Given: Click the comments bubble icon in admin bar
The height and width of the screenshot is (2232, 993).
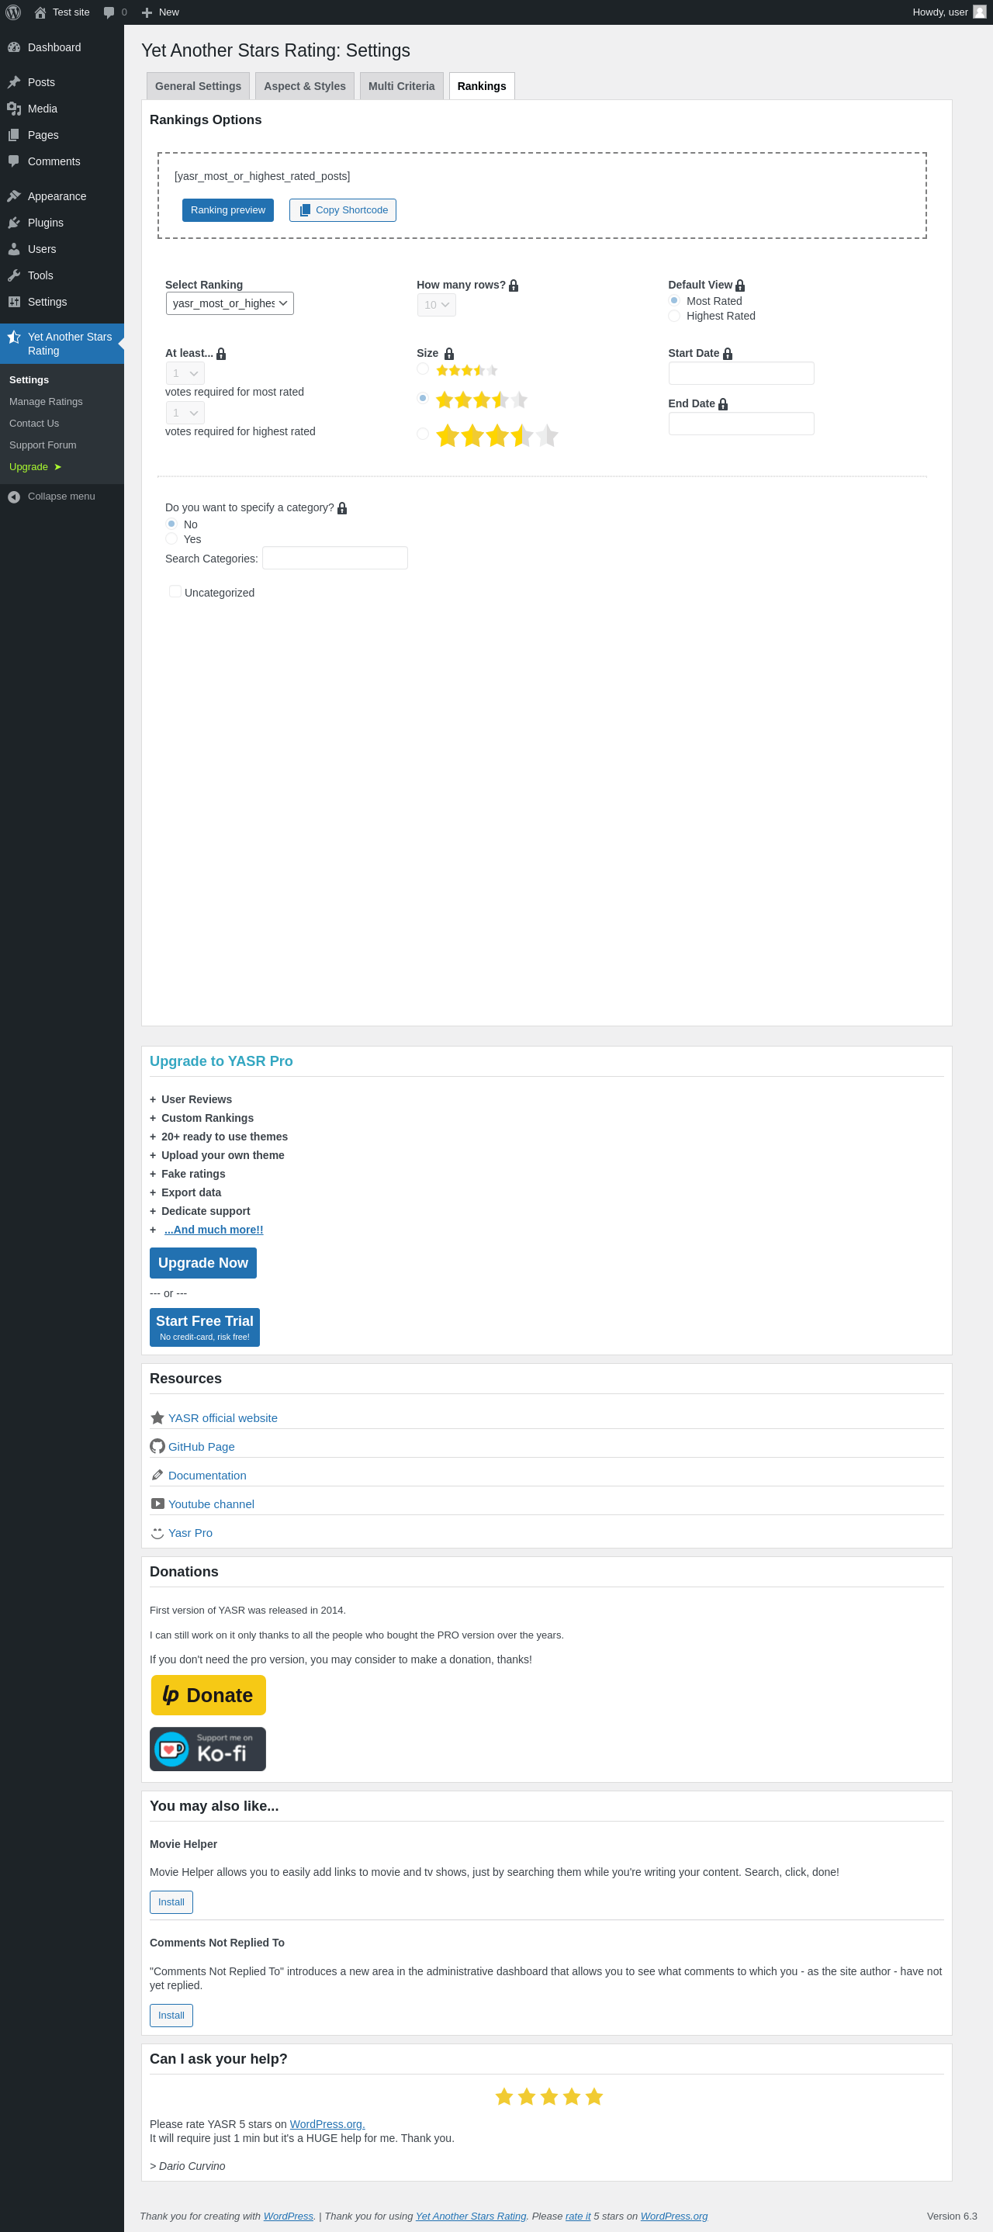Looking at the screenshot, I should (x=109, y=12).
